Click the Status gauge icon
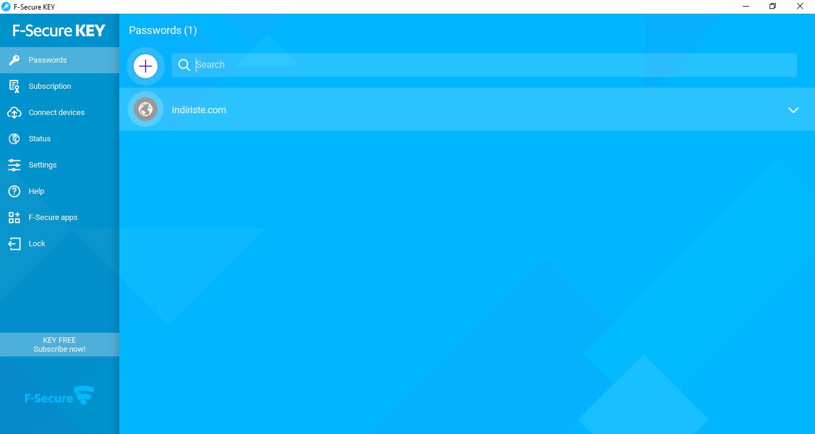This screenshot has height=434, width=815. click(x=14, y=139)
